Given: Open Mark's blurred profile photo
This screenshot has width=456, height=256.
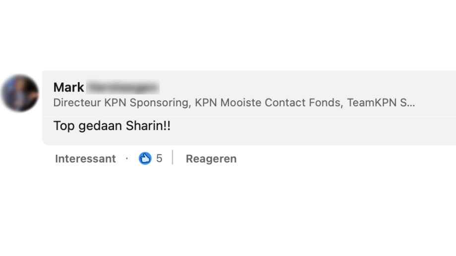Looking at the screenshot, I should (x=20, y=93).
